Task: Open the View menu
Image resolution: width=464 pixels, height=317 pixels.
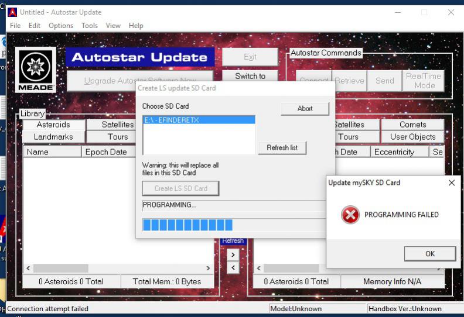Action: coord(113,26)
